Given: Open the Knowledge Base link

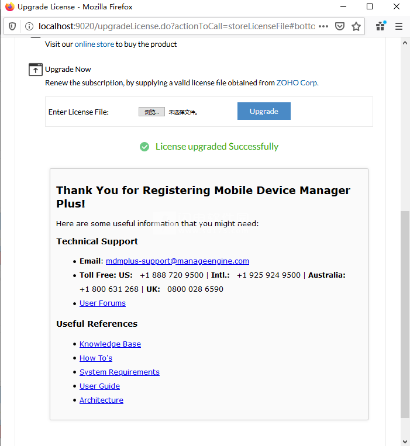Looking at the screenshot, I should 110,344.
